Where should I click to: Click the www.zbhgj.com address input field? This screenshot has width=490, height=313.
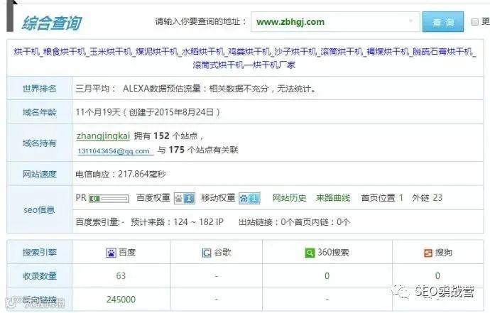(x=335, y=22)
